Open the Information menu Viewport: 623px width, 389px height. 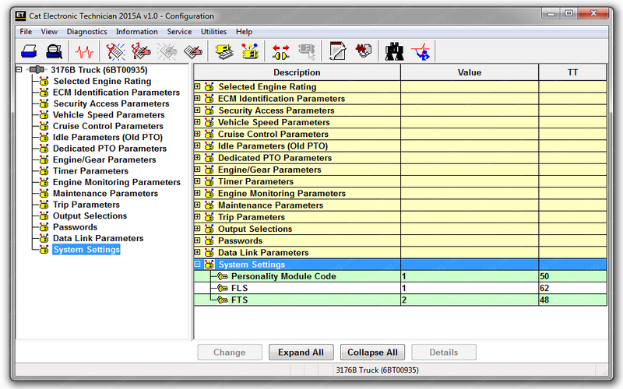click(137, 32)
